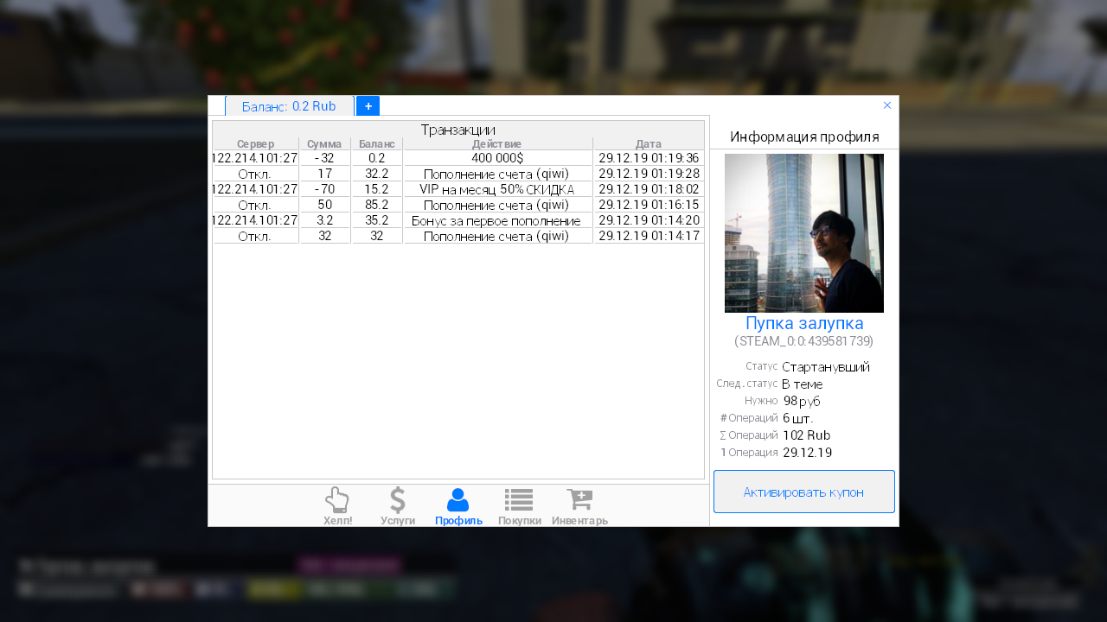Open the Покупки purchases list
Viewport: 1107px width, 622px height.
(519, 505)
